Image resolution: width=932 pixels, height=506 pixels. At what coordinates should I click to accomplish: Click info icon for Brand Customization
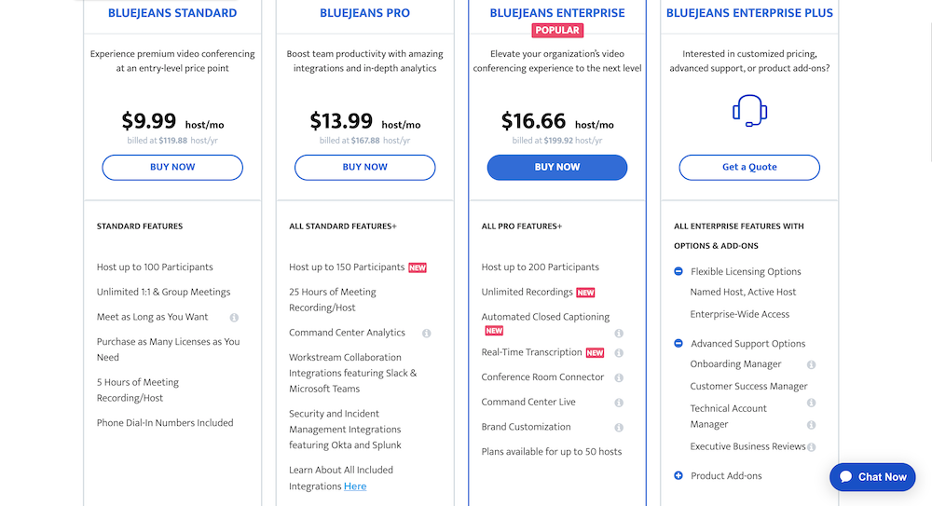[619, 428]
